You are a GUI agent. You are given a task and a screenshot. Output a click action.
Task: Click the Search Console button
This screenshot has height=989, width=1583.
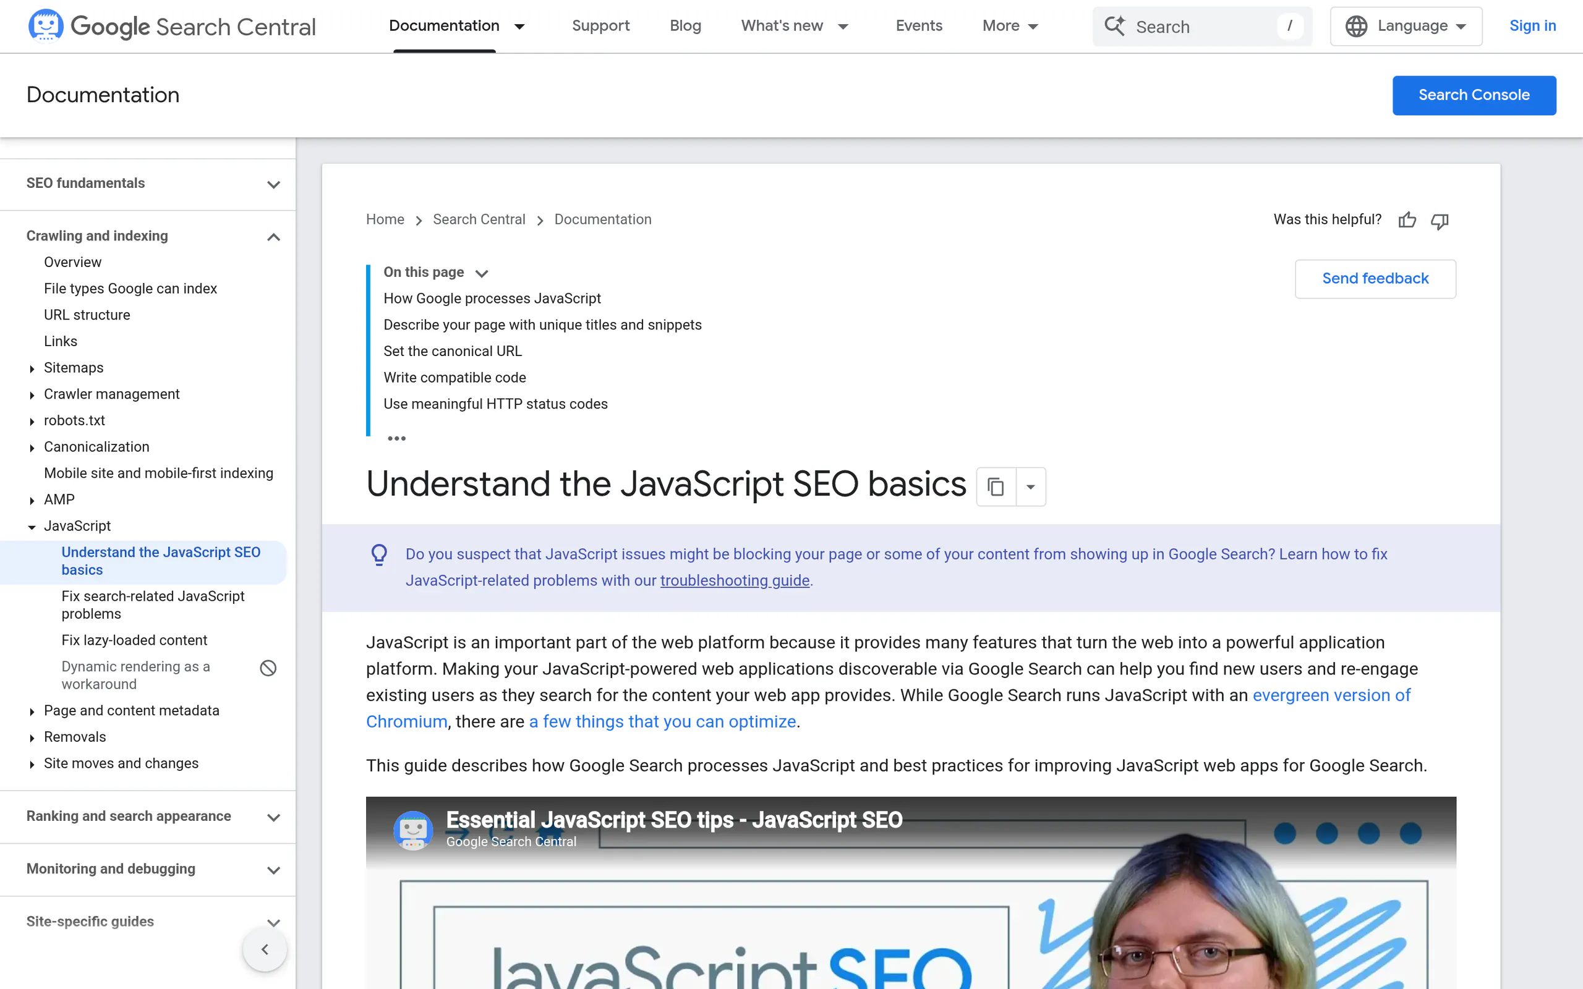(x=1474, y=95)
